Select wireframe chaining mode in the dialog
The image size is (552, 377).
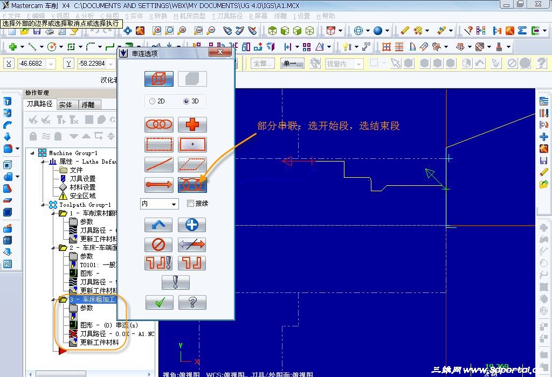(x=159, y=79)
